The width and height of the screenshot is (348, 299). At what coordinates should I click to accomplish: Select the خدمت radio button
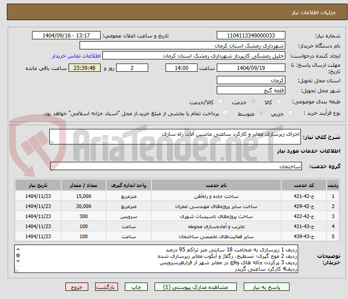253,101
